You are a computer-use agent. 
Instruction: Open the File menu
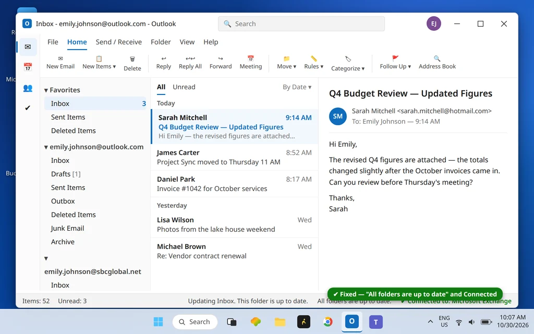(x=53, y=42)
